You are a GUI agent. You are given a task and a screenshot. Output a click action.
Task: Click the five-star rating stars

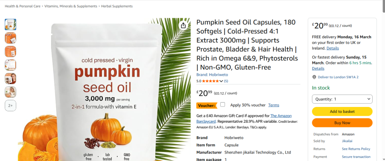tap(210, 81)
